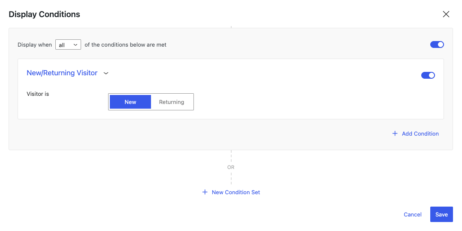Viewport: 462px width, 231px height.
Task: Expand the chevron beside New/Returning Visitor
Action: [x=106, y=73]
